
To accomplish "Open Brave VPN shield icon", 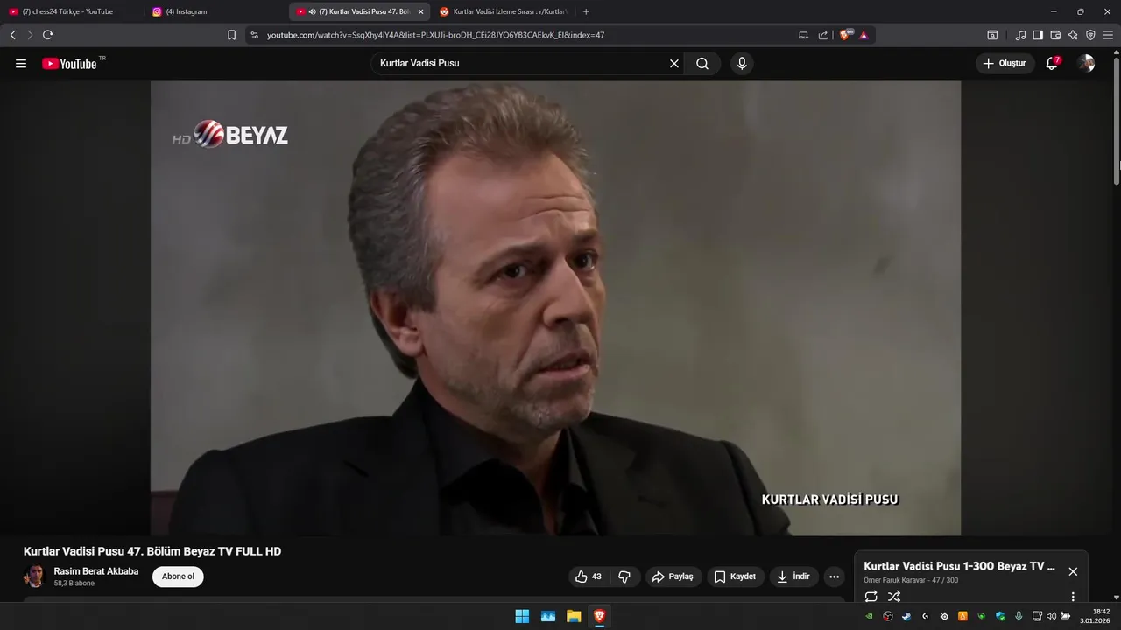I will coord(1090,35).
